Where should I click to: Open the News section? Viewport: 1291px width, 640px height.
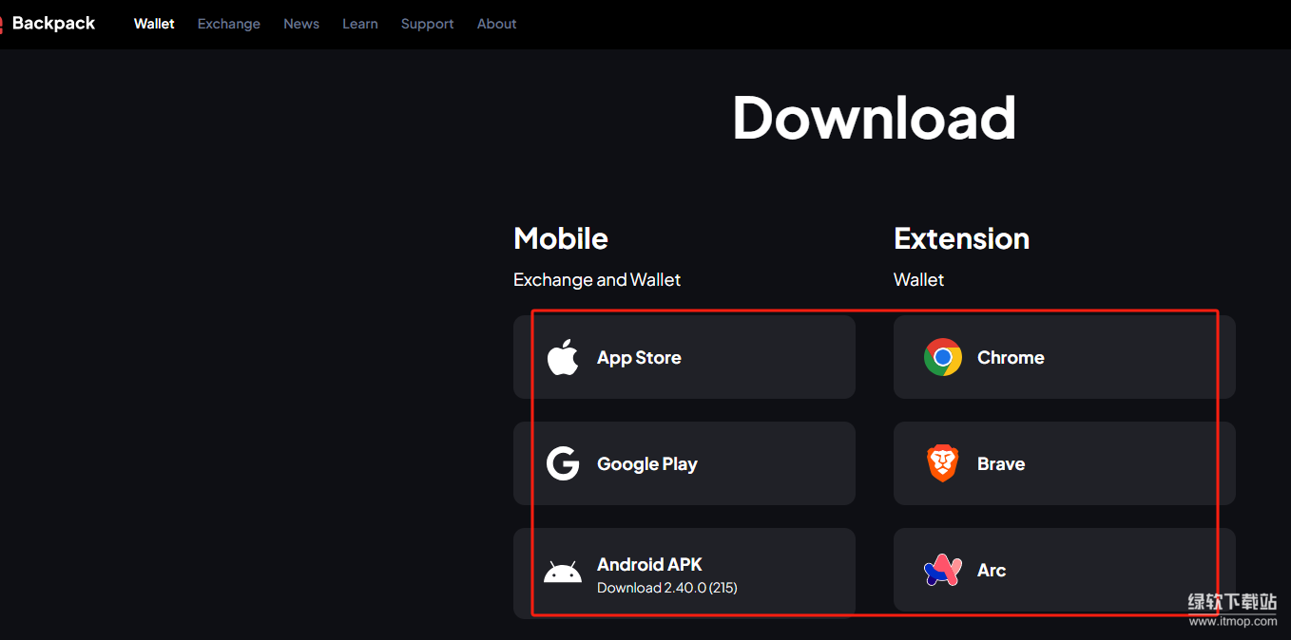[x=301, y=24]
